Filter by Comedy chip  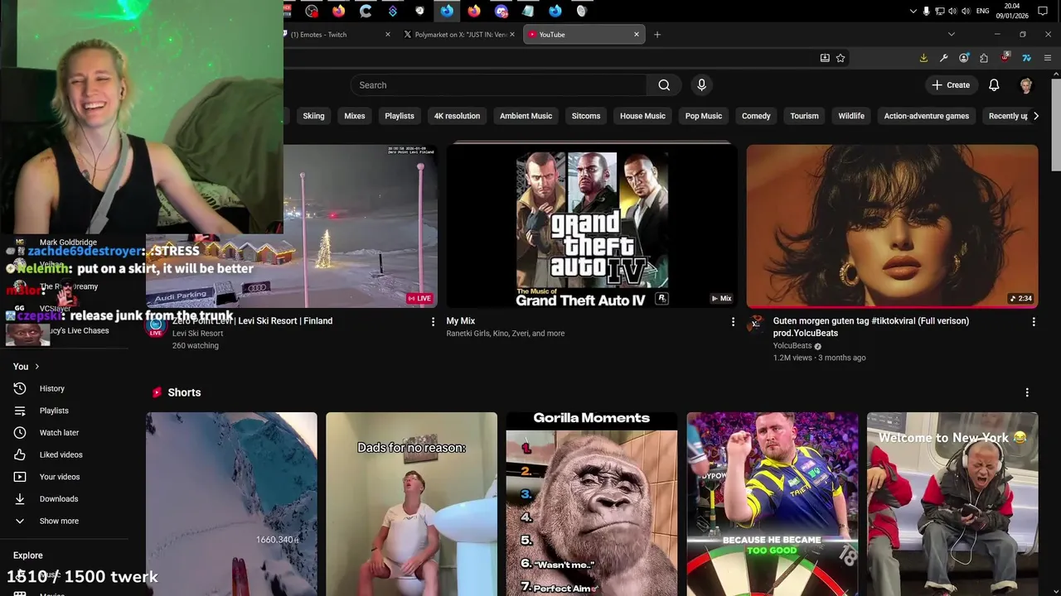tap(756, 116)
